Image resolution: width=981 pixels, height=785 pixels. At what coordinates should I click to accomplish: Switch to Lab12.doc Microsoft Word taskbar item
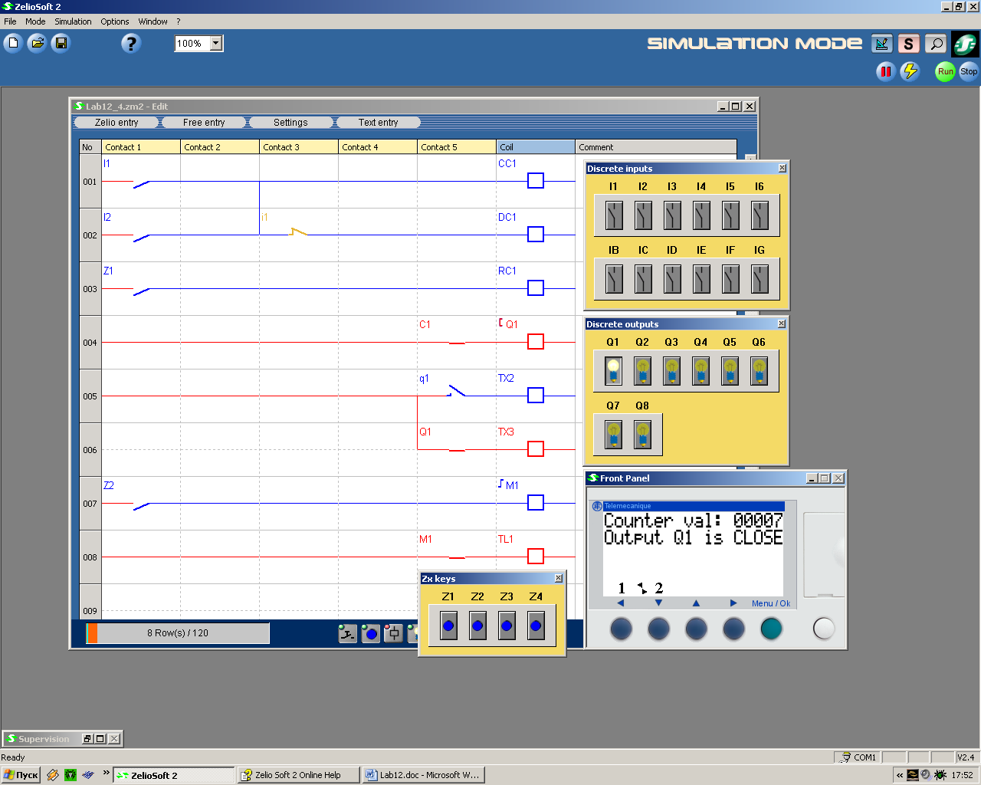tap(423, 775)
